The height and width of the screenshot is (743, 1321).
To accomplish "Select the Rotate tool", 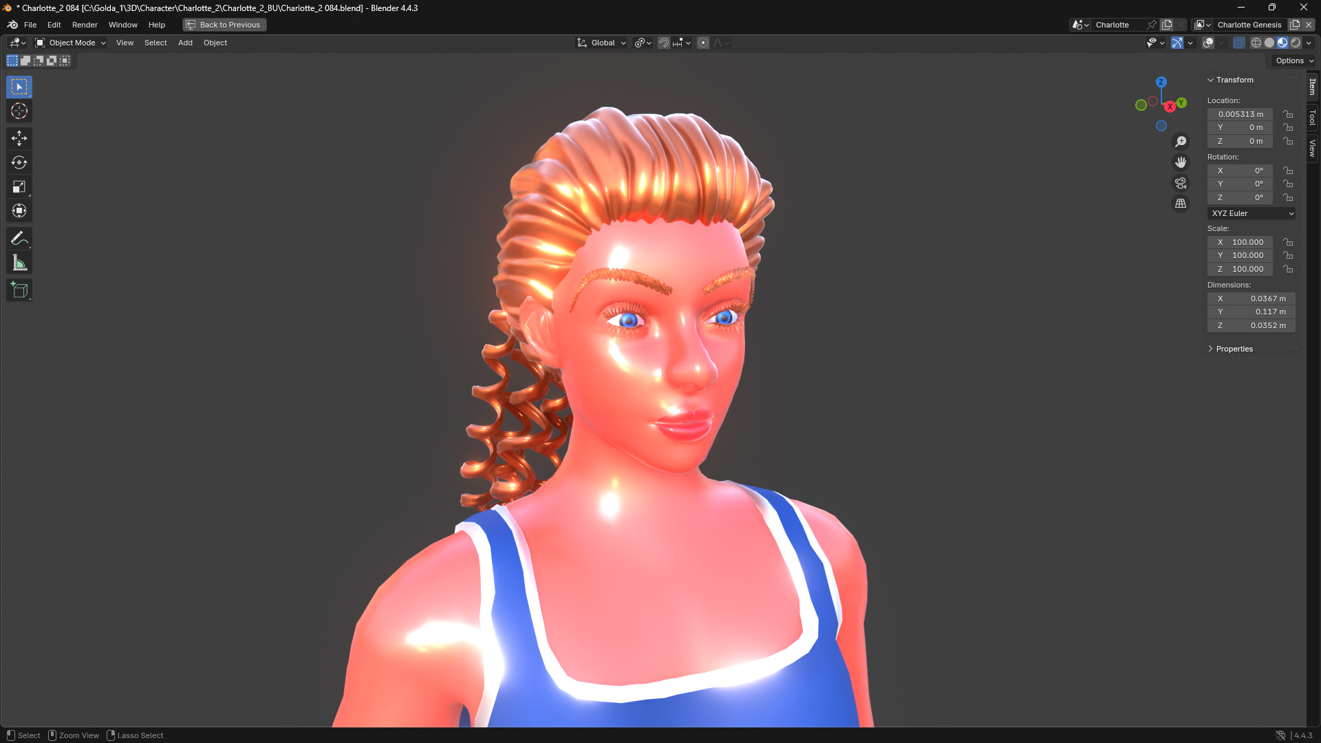I will click(x=19, y=162).
